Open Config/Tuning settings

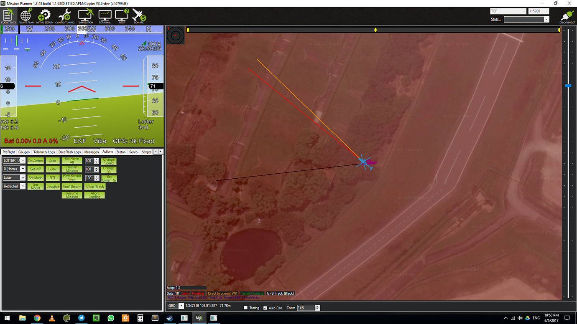tap(64, 17)
